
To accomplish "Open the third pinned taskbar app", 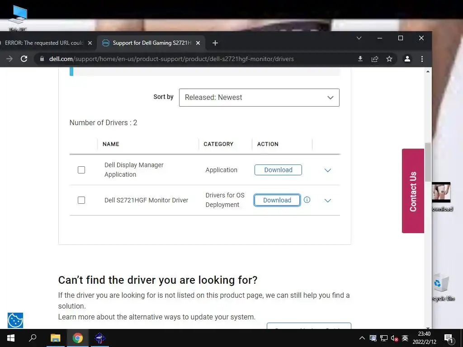I will (x=100, y=338).
